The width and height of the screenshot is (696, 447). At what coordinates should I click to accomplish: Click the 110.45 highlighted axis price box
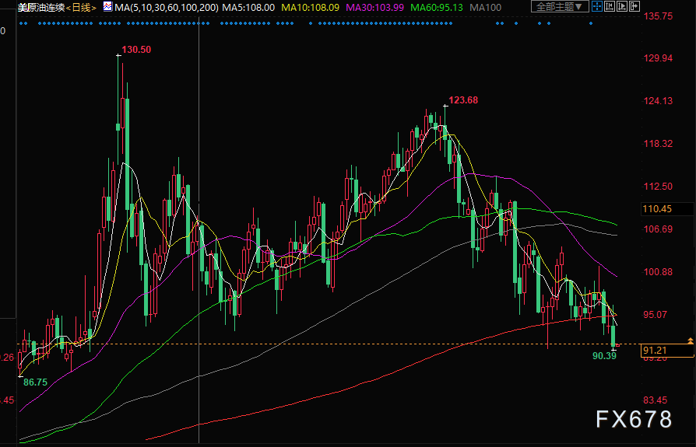click(x=667, y=208)
